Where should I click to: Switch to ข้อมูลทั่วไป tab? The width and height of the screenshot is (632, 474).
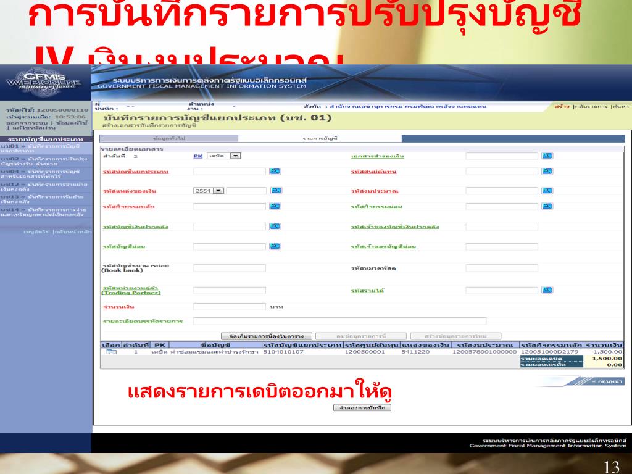[x=169, y=139]
